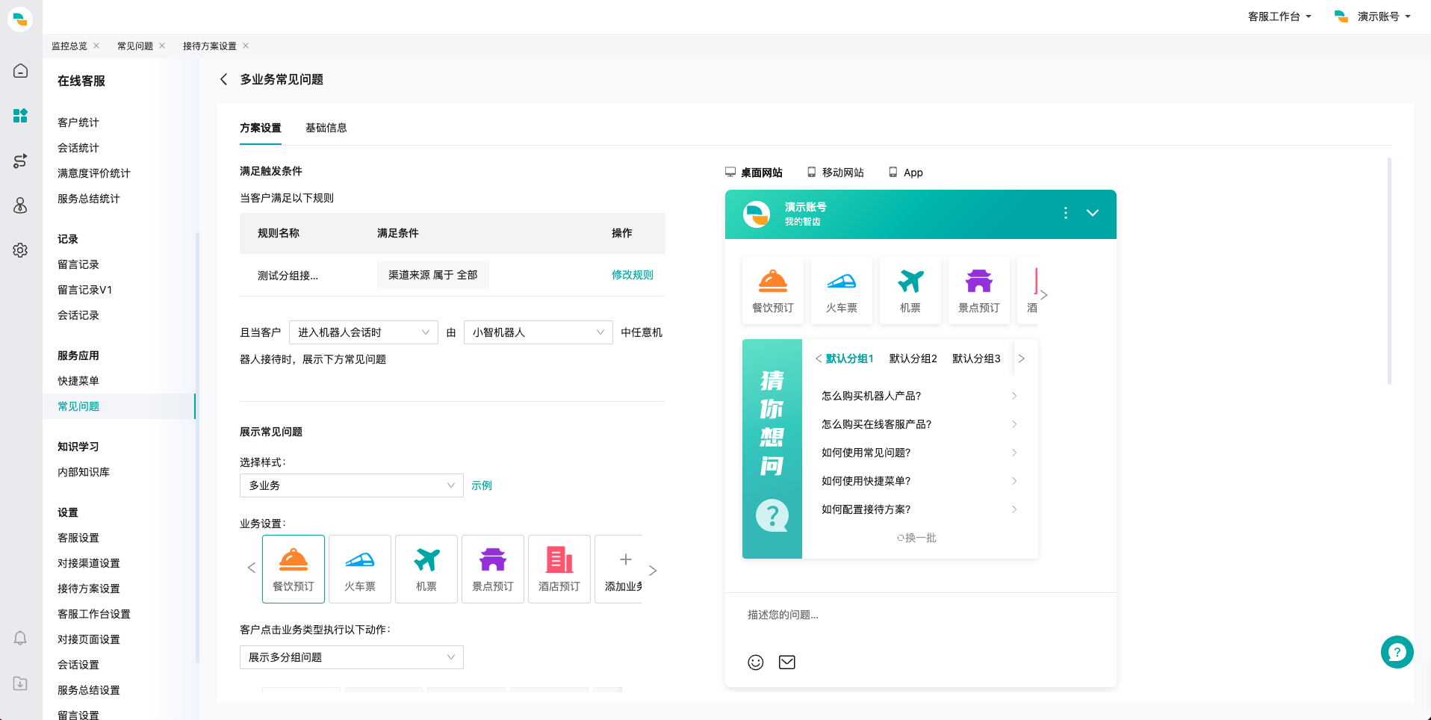1431x720 pixels.
Task: Click the envelope message icon in chat
Action: coord(787,662)
